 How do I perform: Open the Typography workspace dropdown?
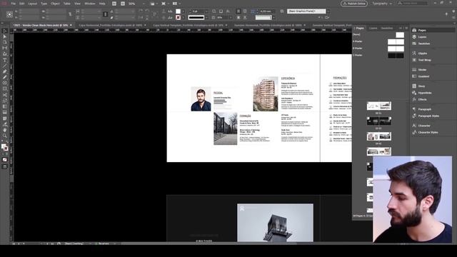tap(382, 4)
